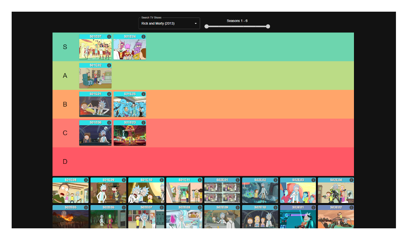This screenshot has height=240, width=408.
Task: Click the S01E07 thumbnail in S tier
Action: (95, 49)
